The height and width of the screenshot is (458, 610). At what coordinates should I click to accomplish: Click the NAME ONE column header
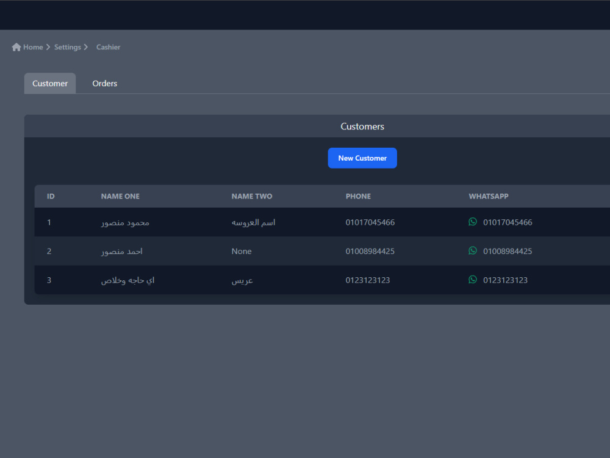pyautogui.click(x=120, y=196)
